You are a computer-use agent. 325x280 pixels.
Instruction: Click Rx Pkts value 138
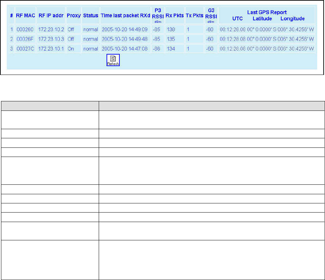coord(171,29)
